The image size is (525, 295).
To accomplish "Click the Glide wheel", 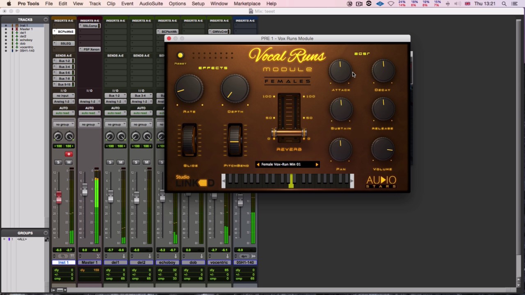I will tap(189, 140).
